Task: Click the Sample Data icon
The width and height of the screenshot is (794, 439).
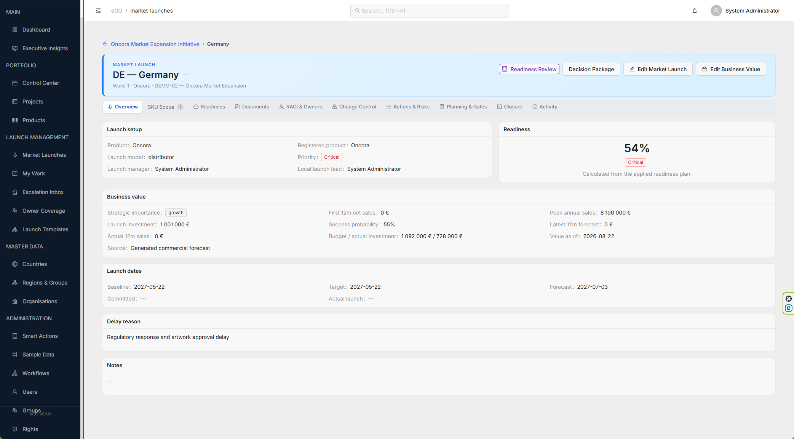Action: point(15,355)
